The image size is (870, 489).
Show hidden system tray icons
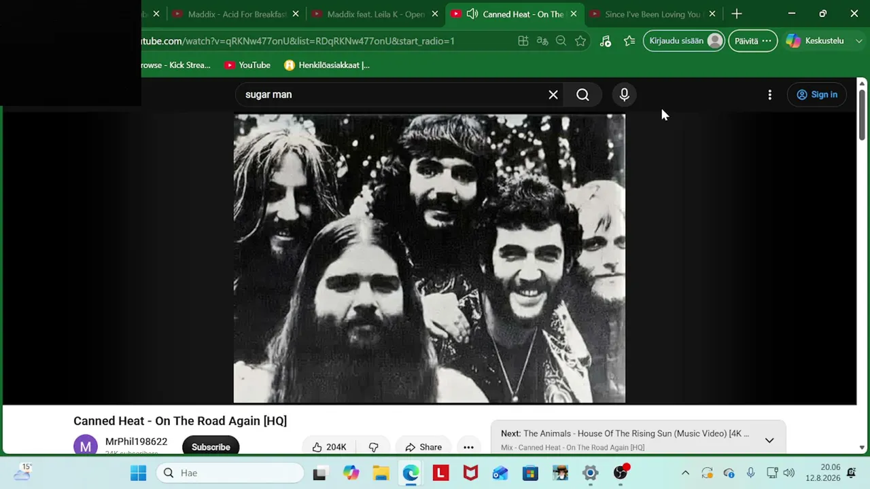[x=685, y=473]
